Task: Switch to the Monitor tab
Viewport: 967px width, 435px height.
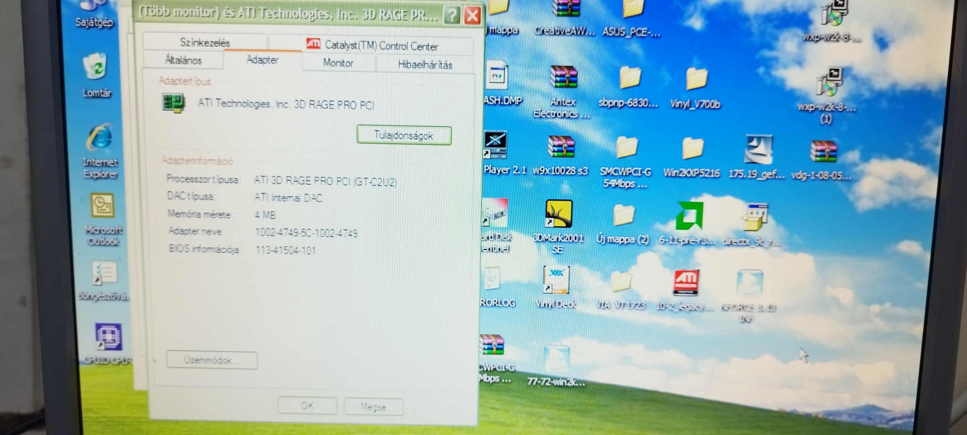Action: pos(338,63)
